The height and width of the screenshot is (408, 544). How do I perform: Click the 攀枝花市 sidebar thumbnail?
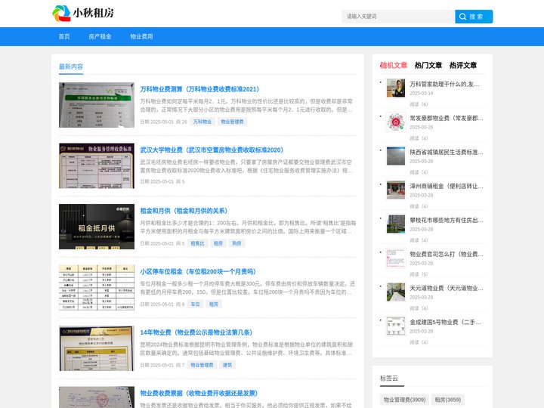(x=396, y=224)
